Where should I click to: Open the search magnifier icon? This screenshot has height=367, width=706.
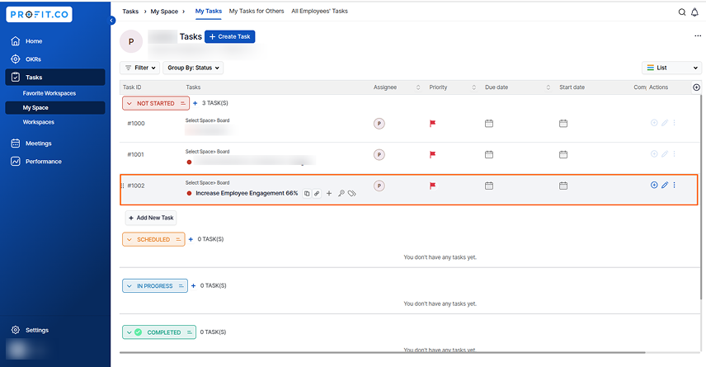click(682, 12)
